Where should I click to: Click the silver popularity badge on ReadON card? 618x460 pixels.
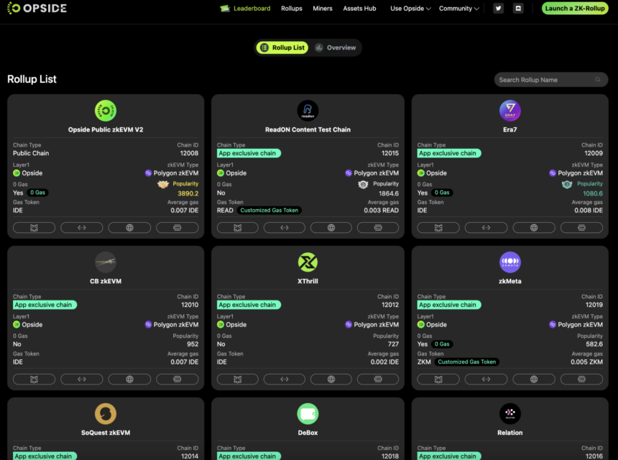point(363,184)
